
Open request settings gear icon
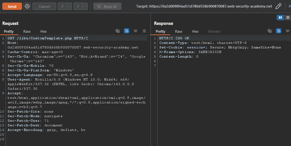(x=27, y=6)
